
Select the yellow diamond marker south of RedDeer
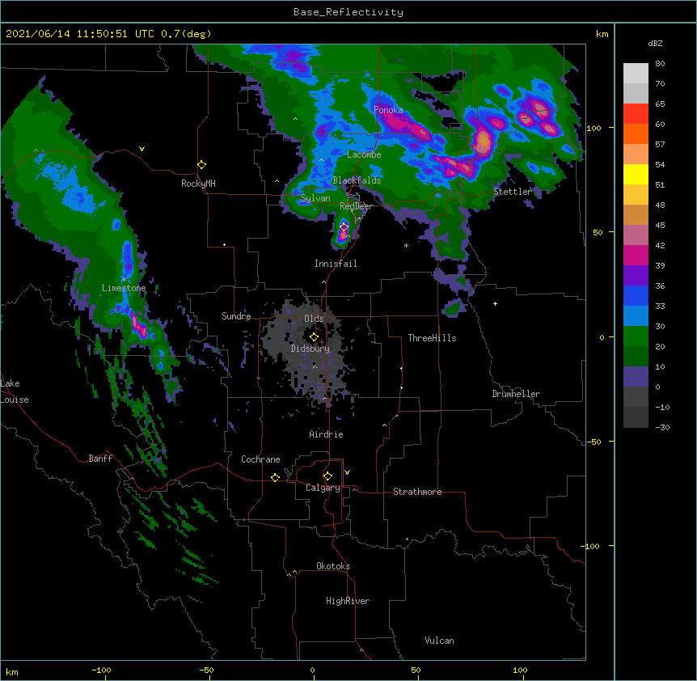coord(344,226)
